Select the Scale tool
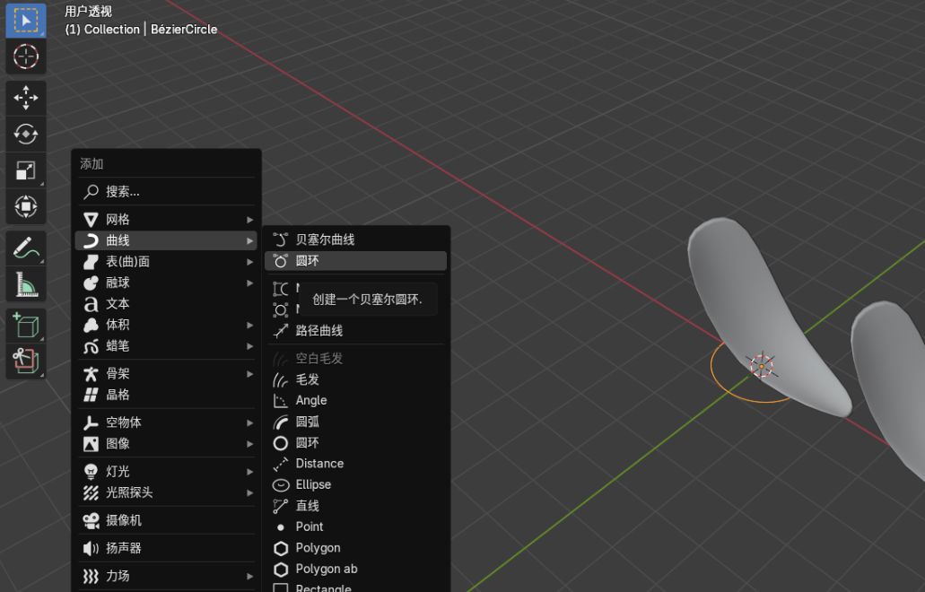 (26, 170)
